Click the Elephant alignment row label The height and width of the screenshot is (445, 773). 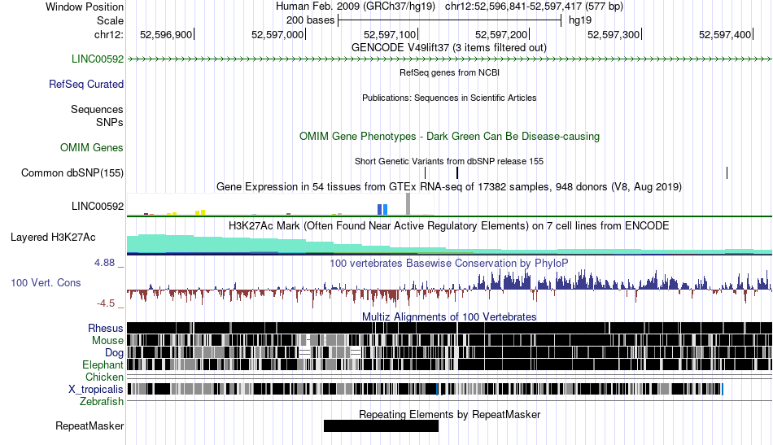(103, 365)
